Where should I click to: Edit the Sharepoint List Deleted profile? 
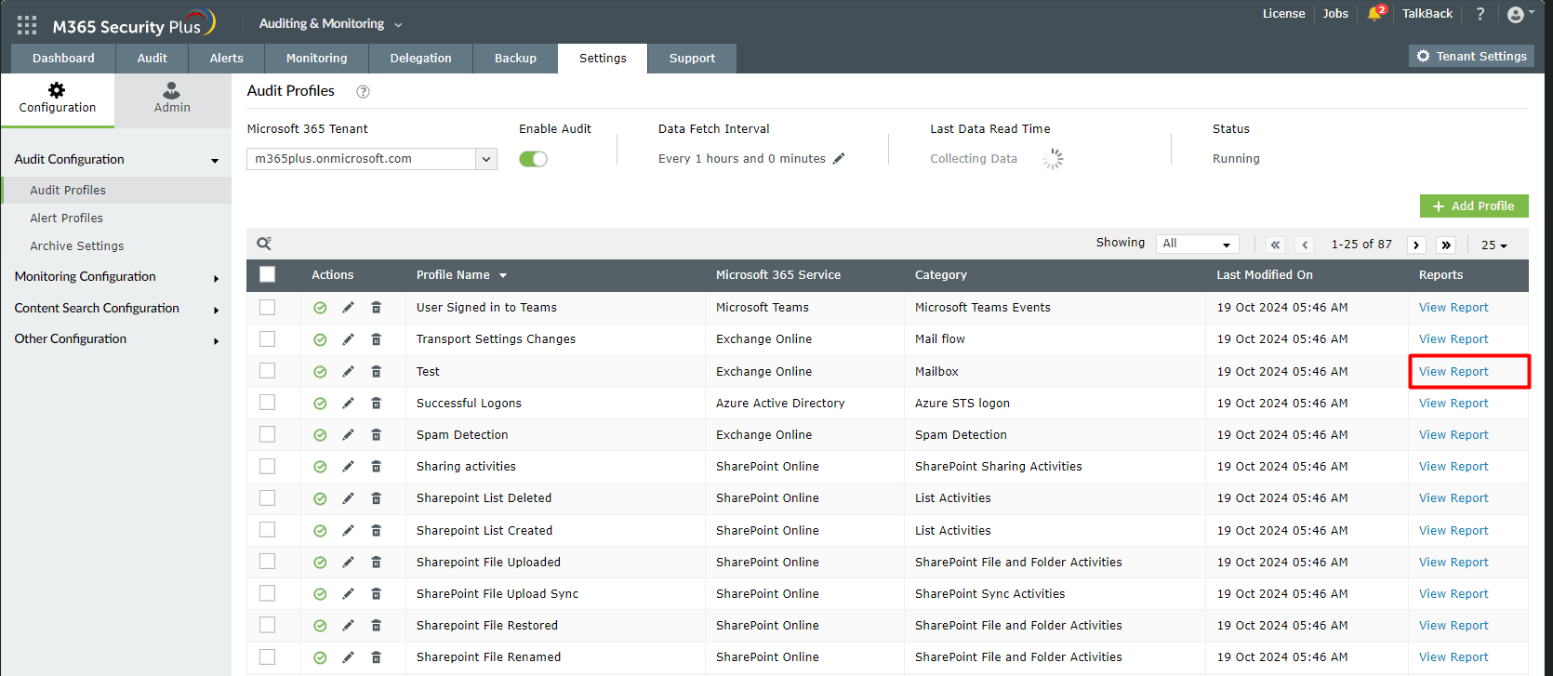pyautogui.click(x=348, y=497)
